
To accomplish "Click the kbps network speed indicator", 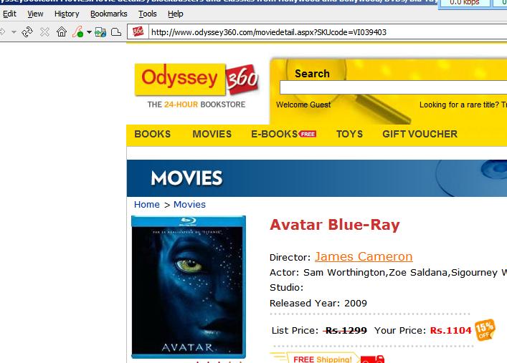I will (464, 3).
